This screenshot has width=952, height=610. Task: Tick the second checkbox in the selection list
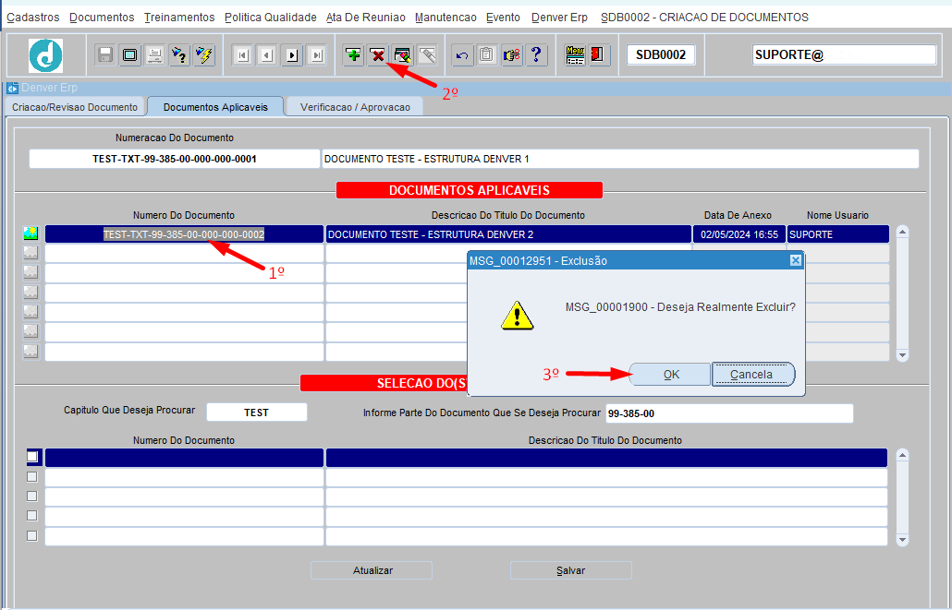32,476
